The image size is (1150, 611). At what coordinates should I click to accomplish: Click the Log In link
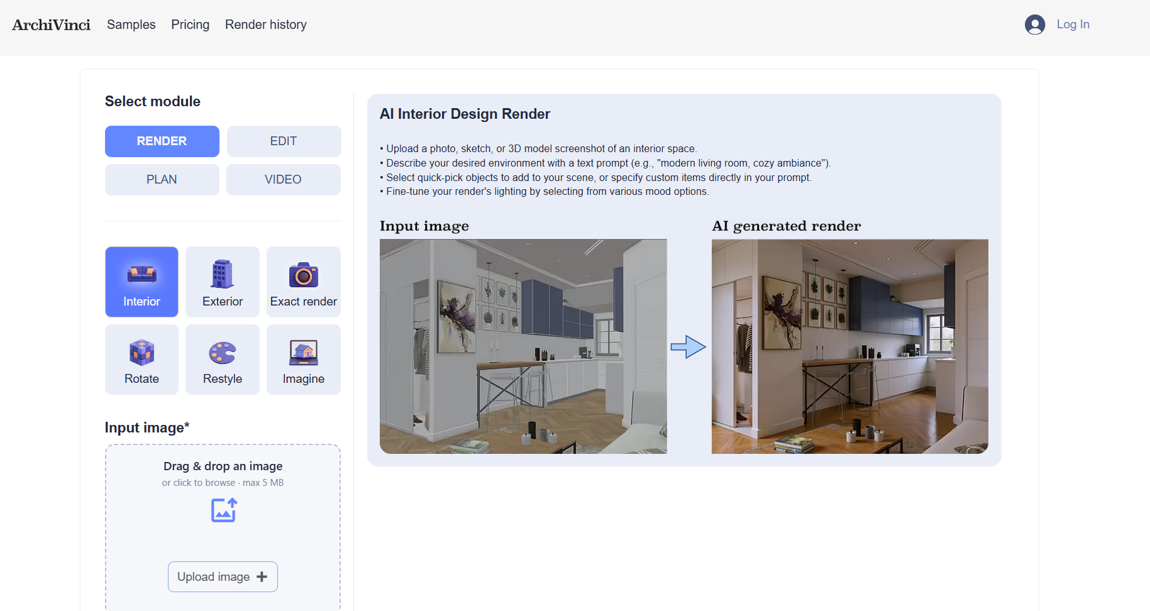pos(1073,25)
